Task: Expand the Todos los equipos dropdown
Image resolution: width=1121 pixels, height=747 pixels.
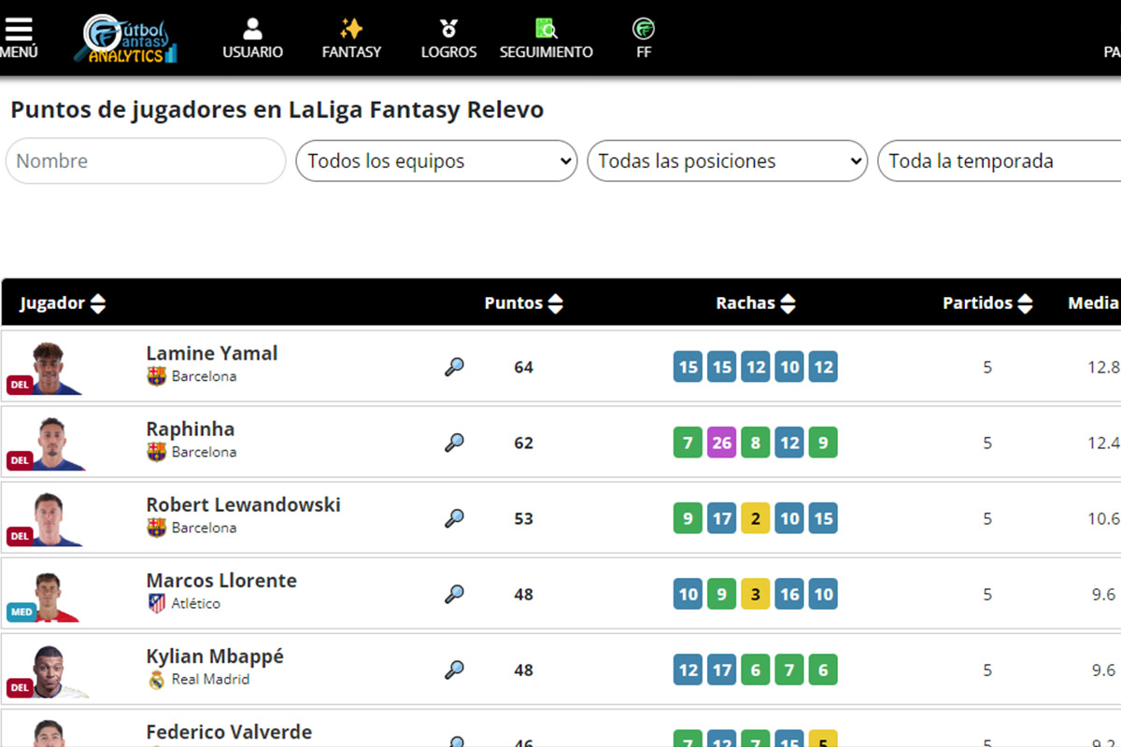Action: pos(436,161)
